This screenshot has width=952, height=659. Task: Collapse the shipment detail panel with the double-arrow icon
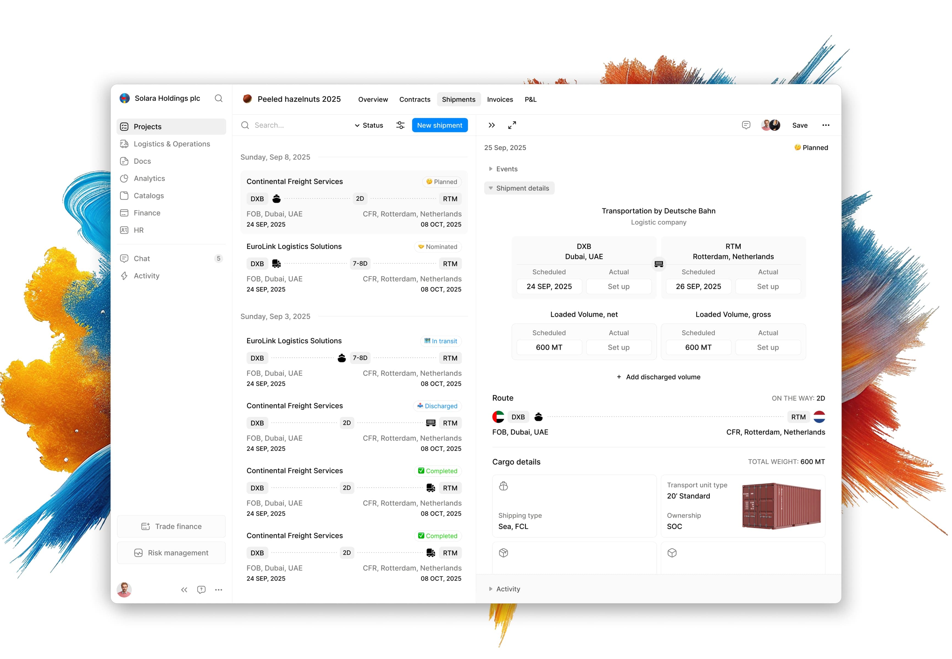tap(491, 125)
